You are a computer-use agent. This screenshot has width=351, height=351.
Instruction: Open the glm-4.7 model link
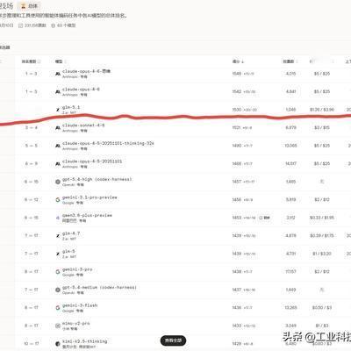click(71, 233)
